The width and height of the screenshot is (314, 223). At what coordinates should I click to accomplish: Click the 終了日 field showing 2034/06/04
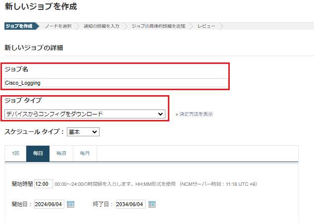(131, 204)
